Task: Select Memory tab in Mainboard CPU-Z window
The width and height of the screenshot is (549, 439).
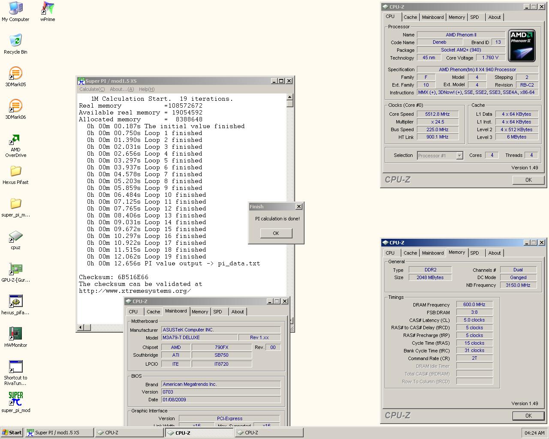Action: point(200,312)
